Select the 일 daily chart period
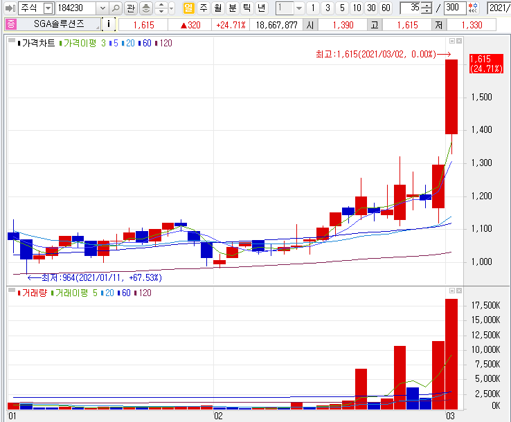The image size is (511, 422). click(x=188, y=8)
